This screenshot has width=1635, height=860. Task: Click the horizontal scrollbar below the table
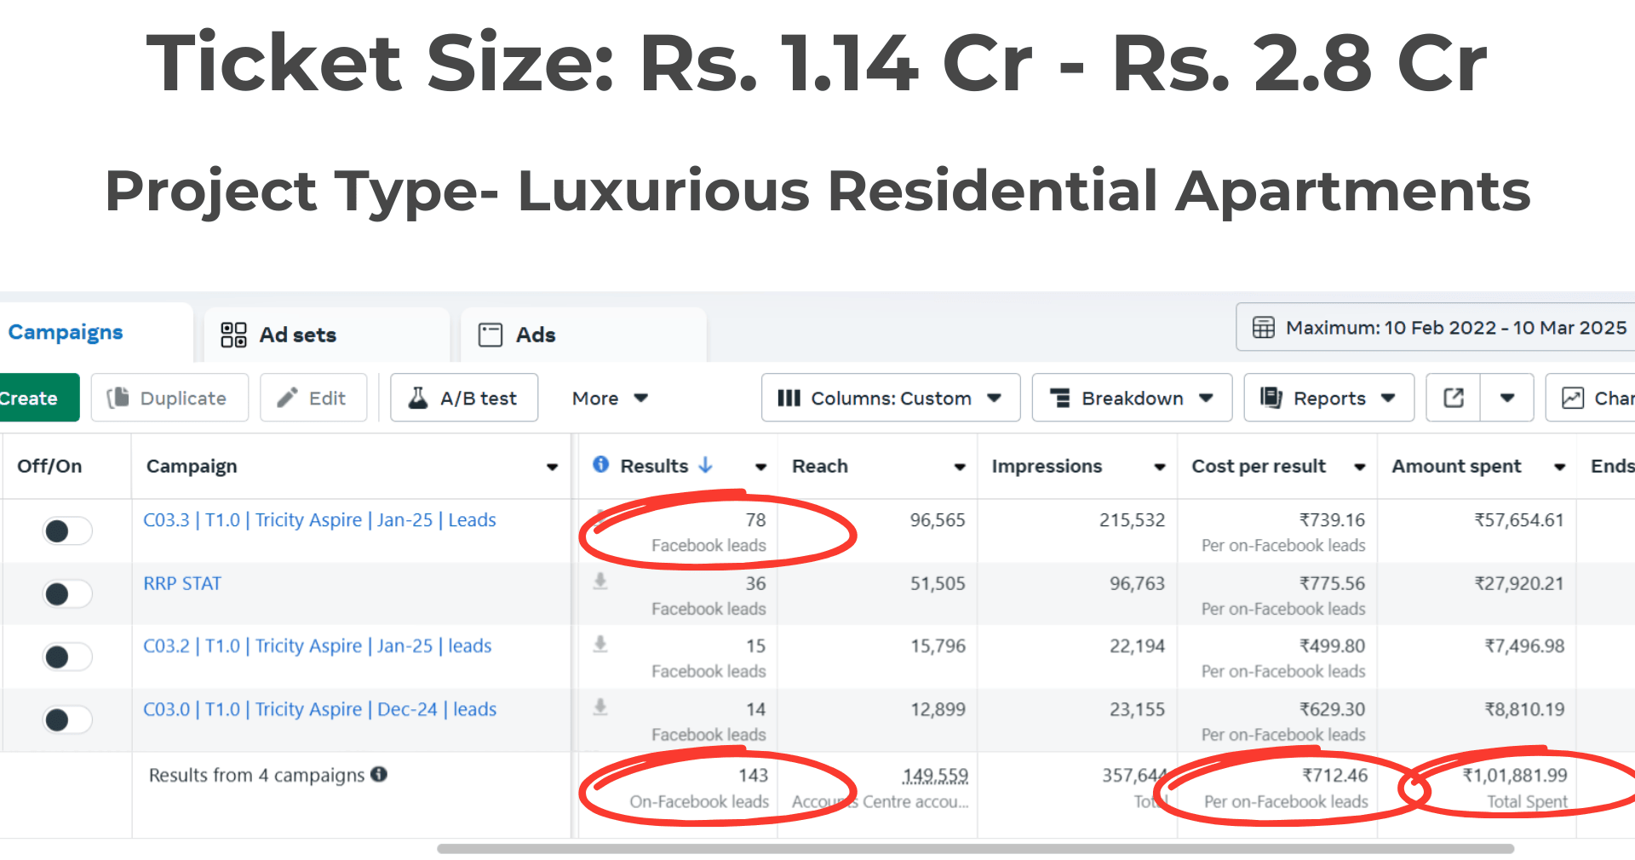point(975,849)
